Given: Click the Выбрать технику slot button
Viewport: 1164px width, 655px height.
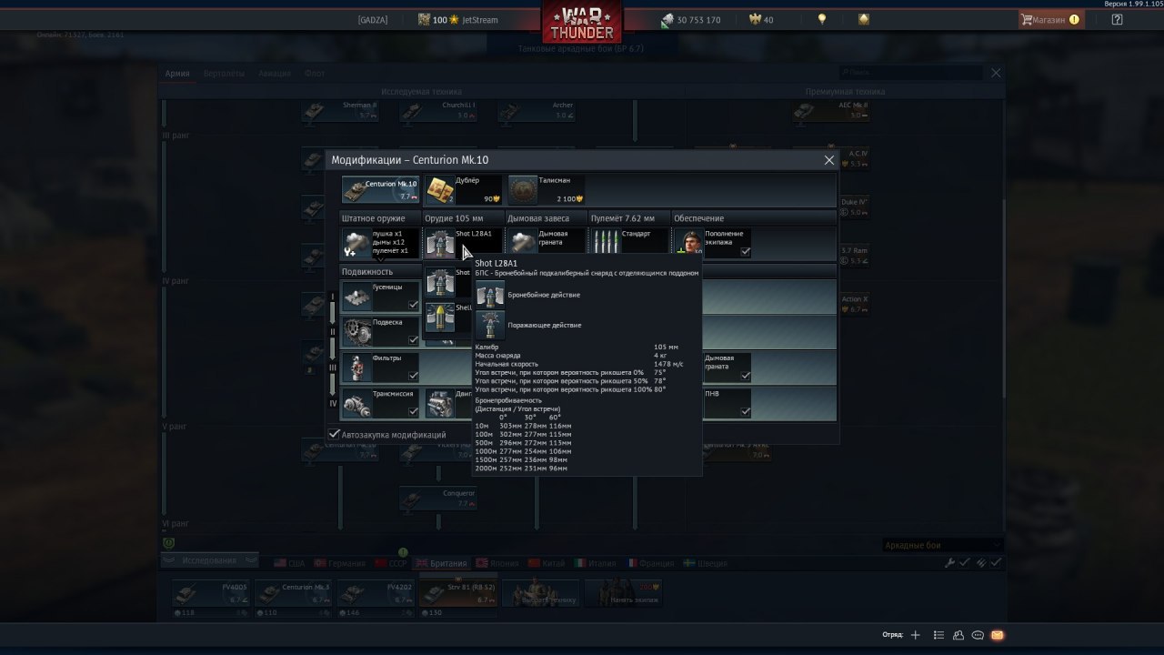Looking at the screenshot, I should [x=541, y=593].
